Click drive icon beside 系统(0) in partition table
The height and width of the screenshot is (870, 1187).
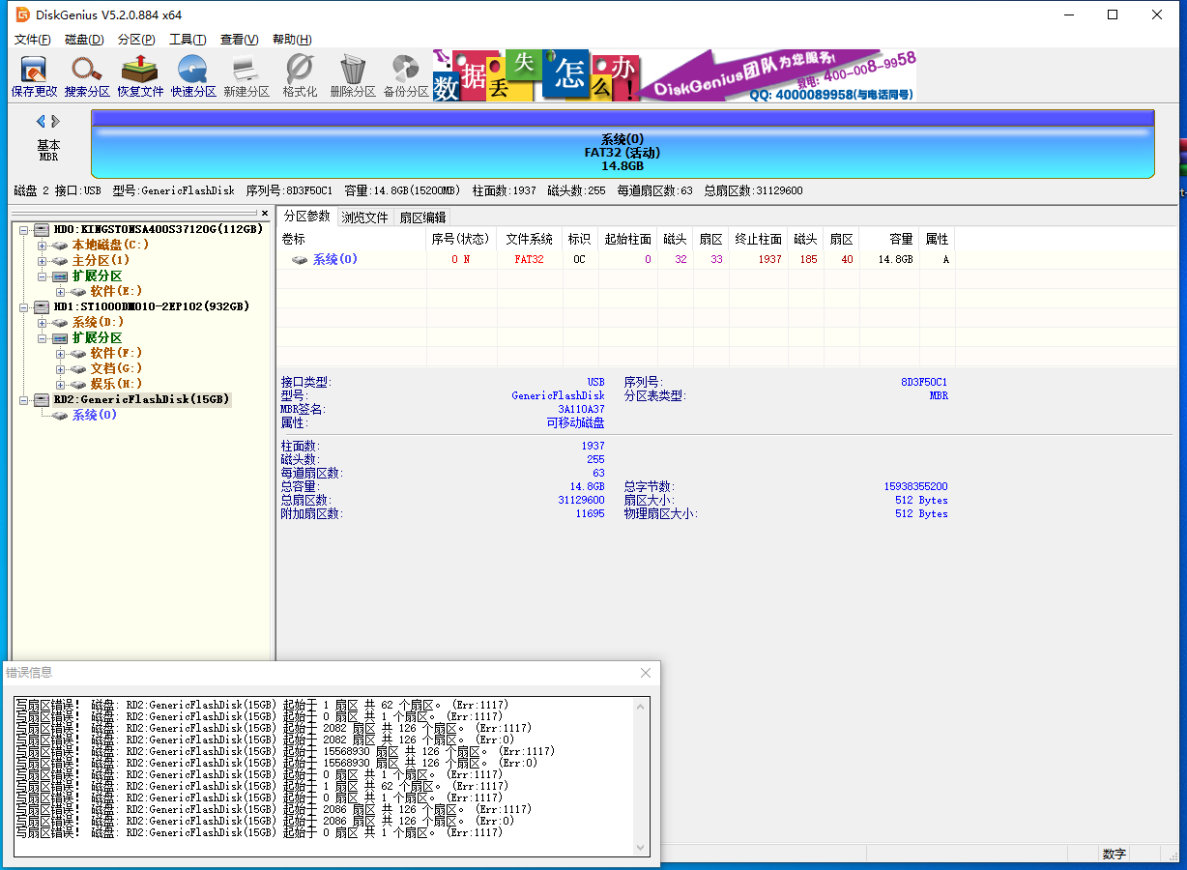(300, 259)
